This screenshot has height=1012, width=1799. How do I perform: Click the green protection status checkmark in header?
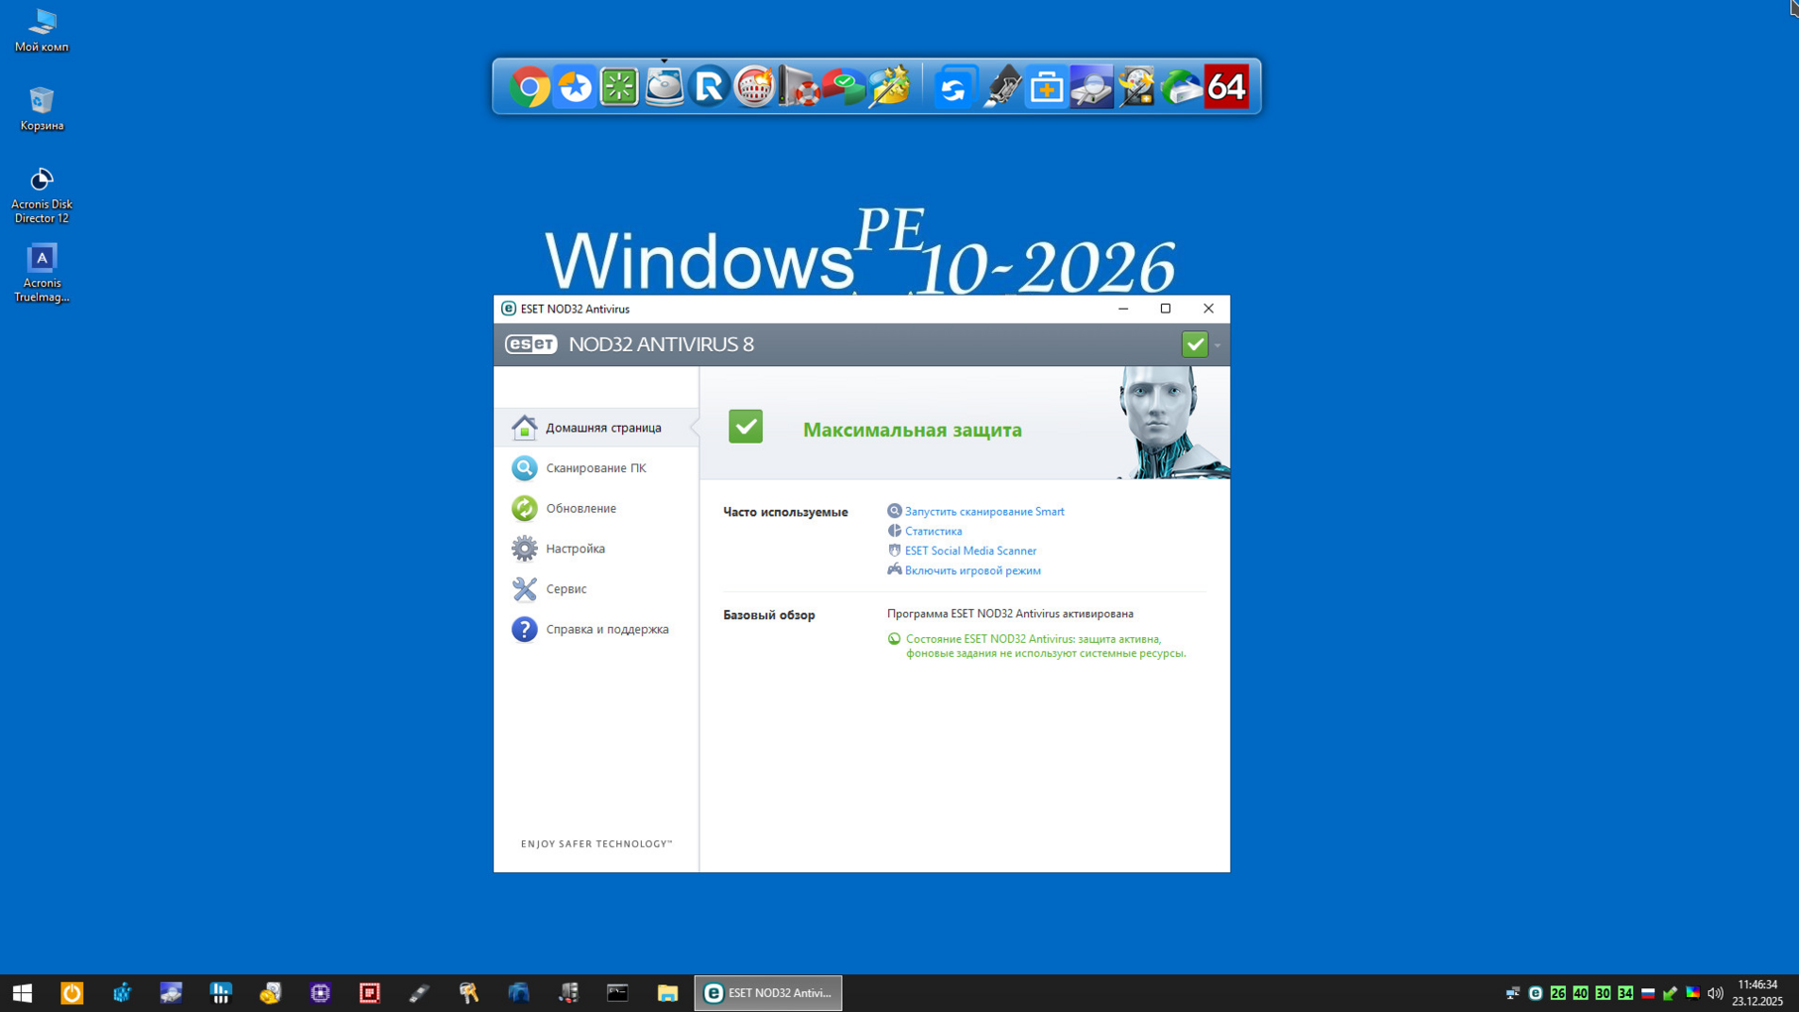coord(1194,344)
